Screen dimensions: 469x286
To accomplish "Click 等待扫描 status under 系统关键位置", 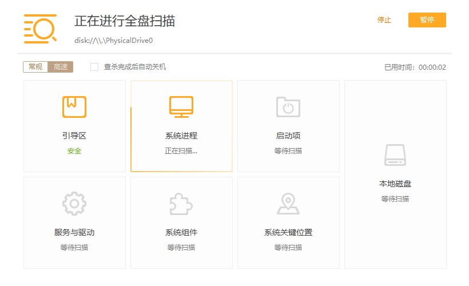I will (288, 248).
